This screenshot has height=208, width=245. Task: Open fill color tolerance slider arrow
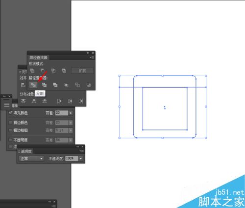[x=71, y=113]
